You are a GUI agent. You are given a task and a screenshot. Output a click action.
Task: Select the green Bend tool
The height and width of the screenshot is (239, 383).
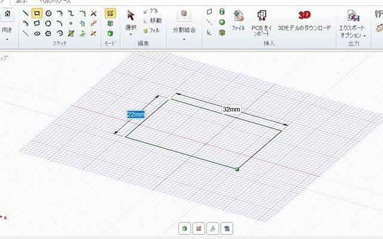click(83, 33)
